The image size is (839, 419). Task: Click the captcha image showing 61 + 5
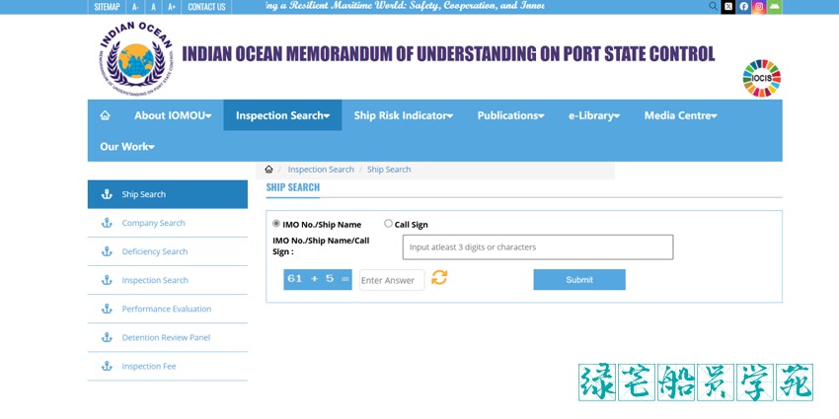[318, 280]
